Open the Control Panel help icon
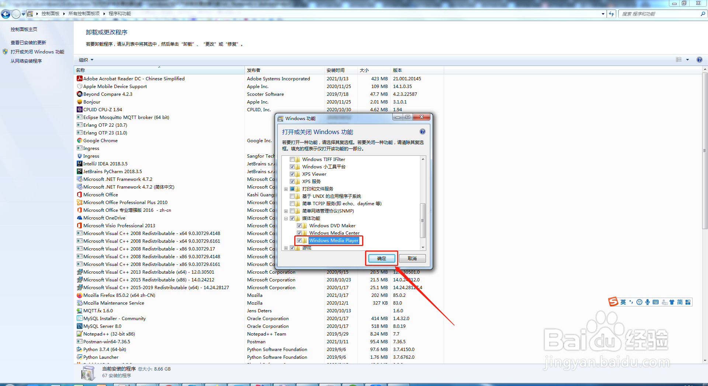 (x=699, y=60)
